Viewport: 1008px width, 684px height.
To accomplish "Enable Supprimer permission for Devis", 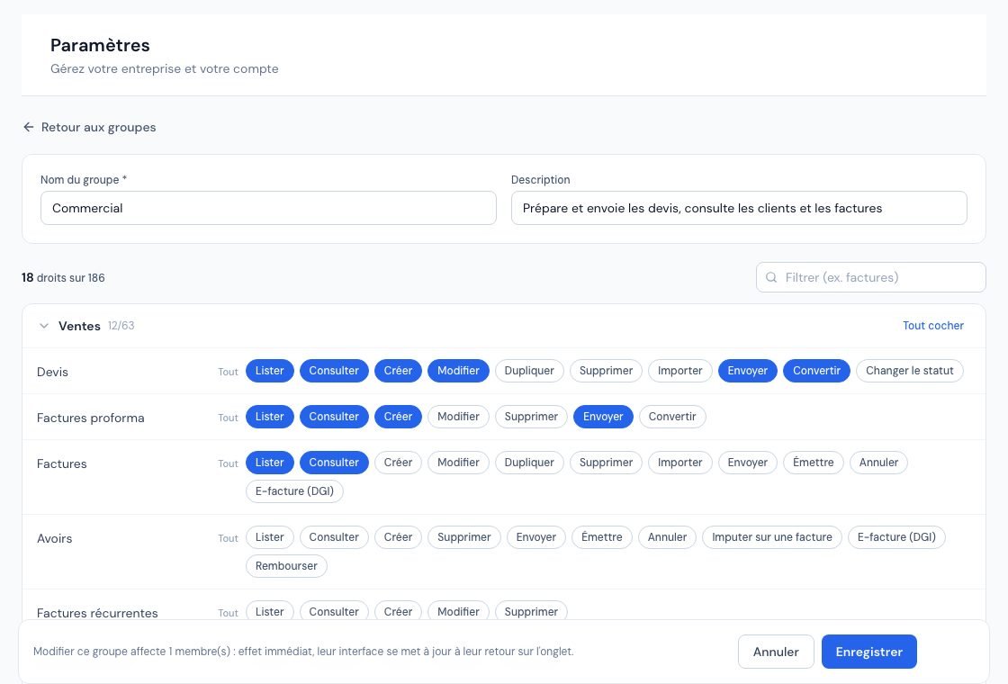I will [606, 371].
